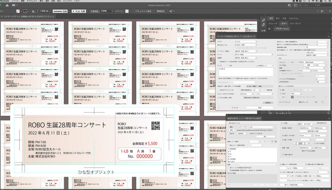
Task: Open the ヘルプ menu
Action: tap(77, 1)
